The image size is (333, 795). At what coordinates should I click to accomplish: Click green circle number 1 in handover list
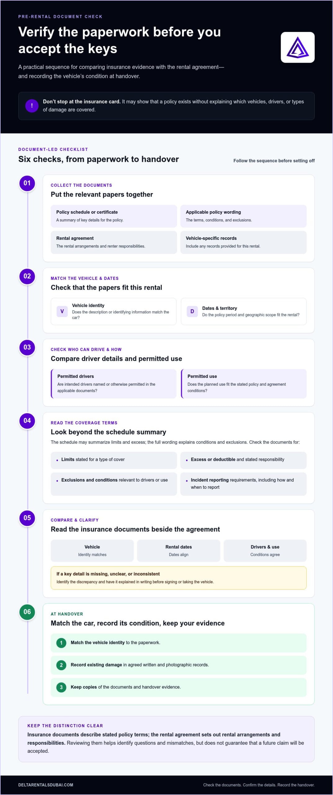pyautogui.click(x=61, y=643)
